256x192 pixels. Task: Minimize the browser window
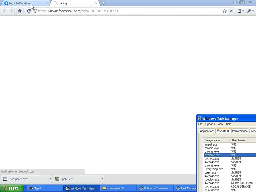pyautogui.click(x=235, y=2)
